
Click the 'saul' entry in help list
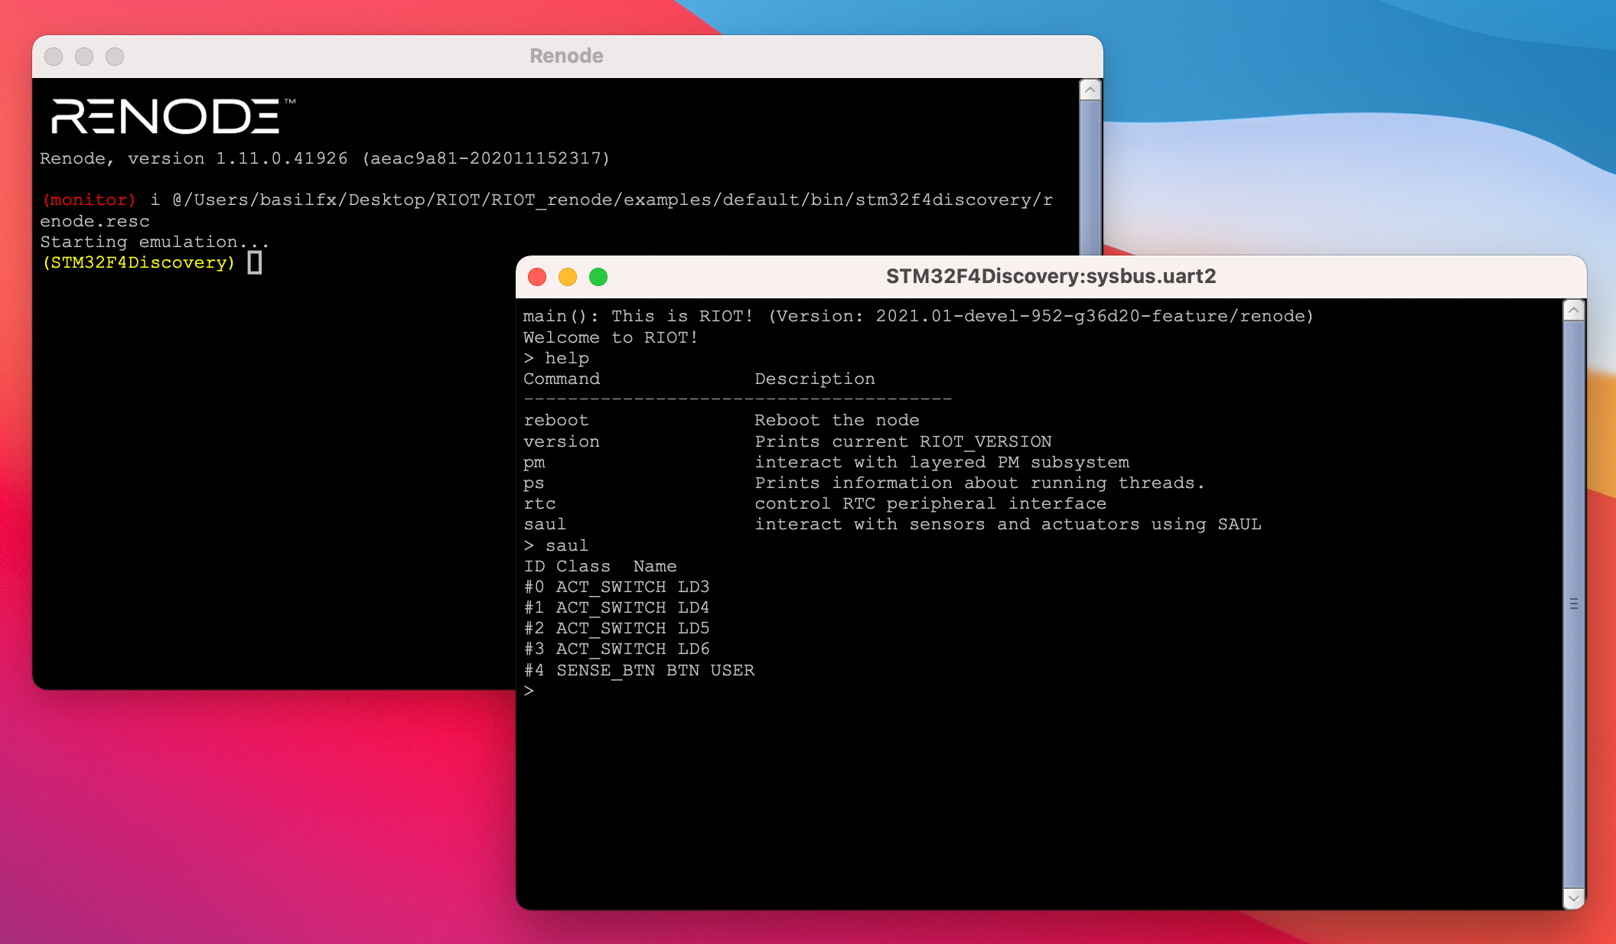[545, 524]
